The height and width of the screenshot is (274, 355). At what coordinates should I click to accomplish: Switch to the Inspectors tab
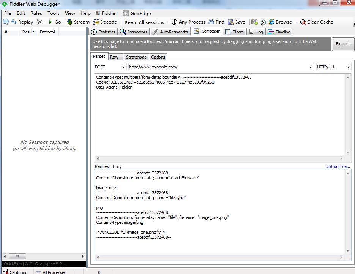pyautogui.click(x=134, y=32)
